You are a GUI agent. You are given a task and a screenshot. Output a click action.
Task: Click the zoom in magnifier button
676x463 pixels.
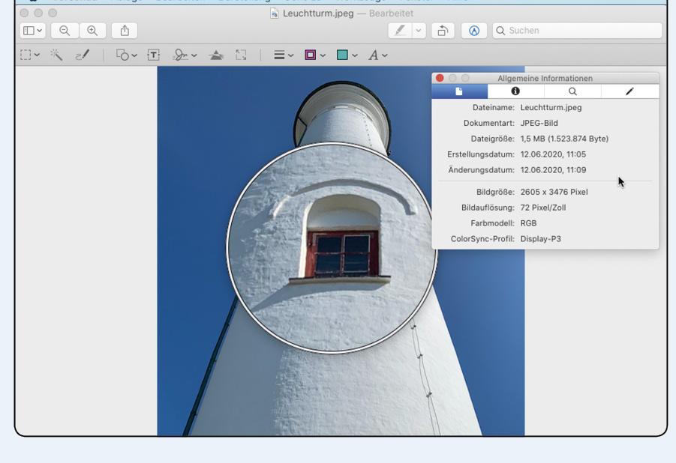coord(92,31)
